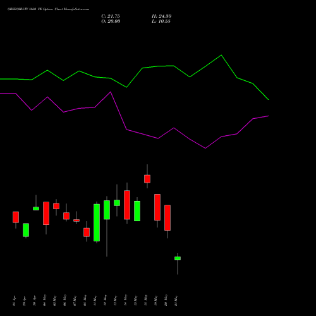Click the red candlestick above 20 May
The height and width of the screenshot is (316, 316).
tap(167, 217)
